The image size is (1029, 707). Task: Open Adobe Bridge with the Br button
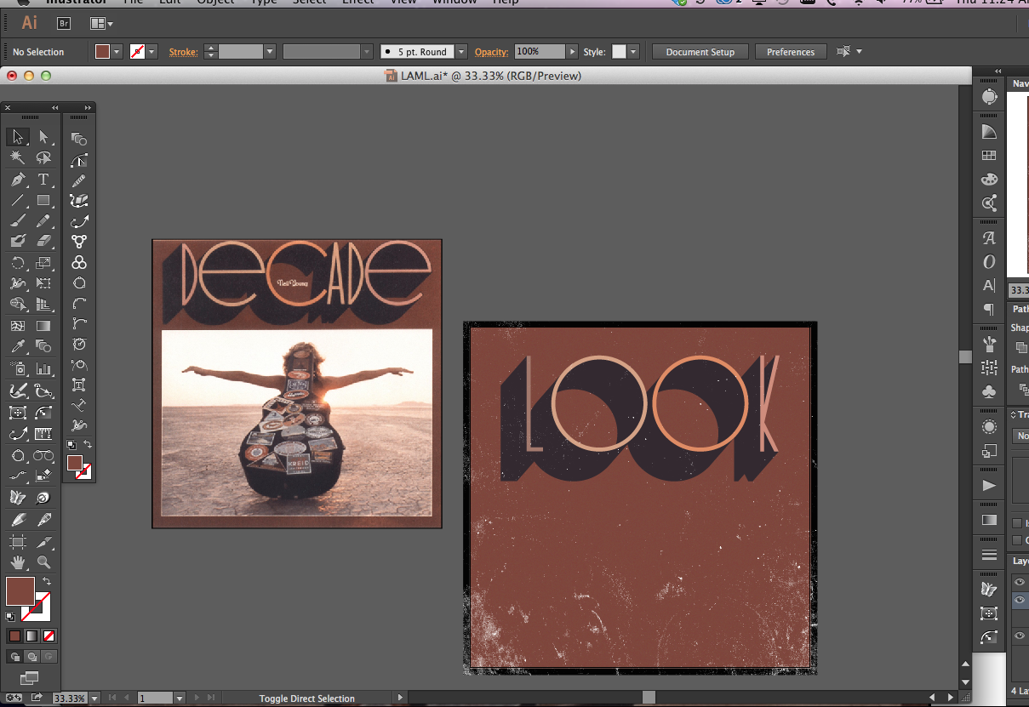click(x=66, y=23)
